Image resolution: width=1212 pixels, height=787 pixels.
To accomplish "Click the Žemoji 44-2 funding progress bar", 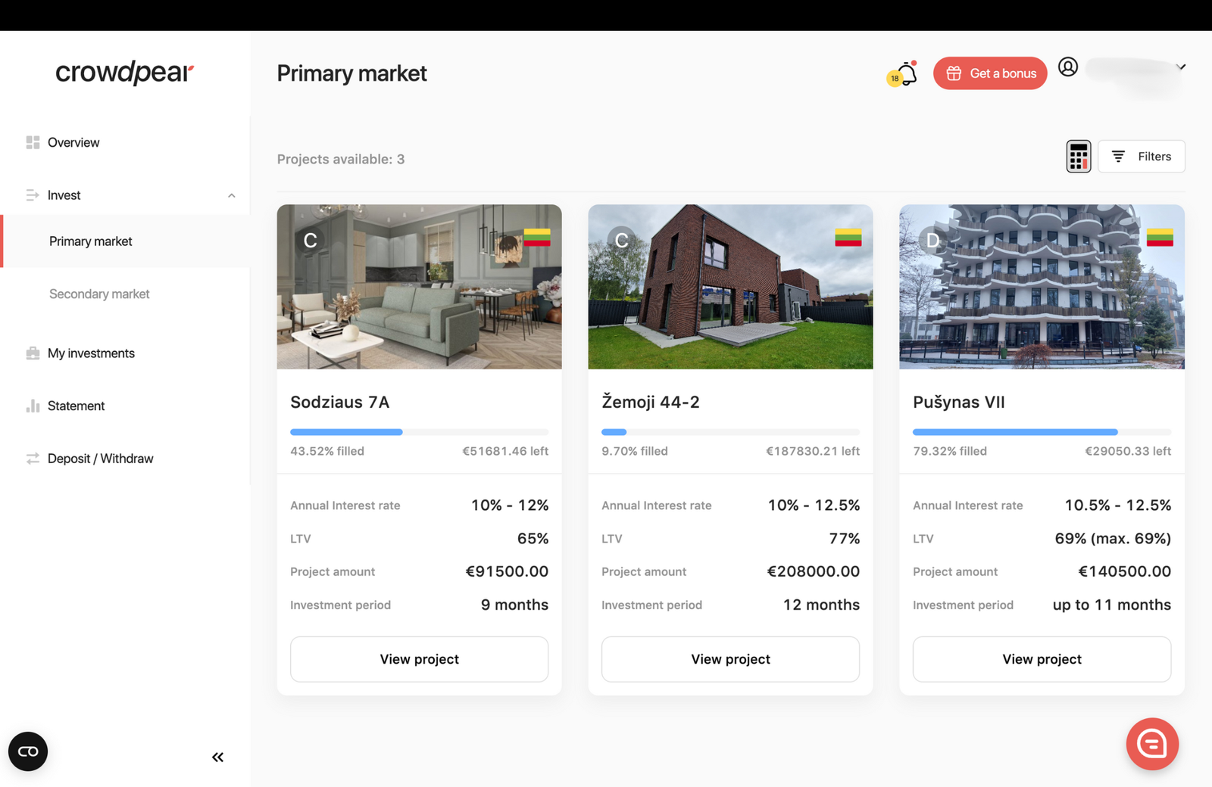I will 731,432.
